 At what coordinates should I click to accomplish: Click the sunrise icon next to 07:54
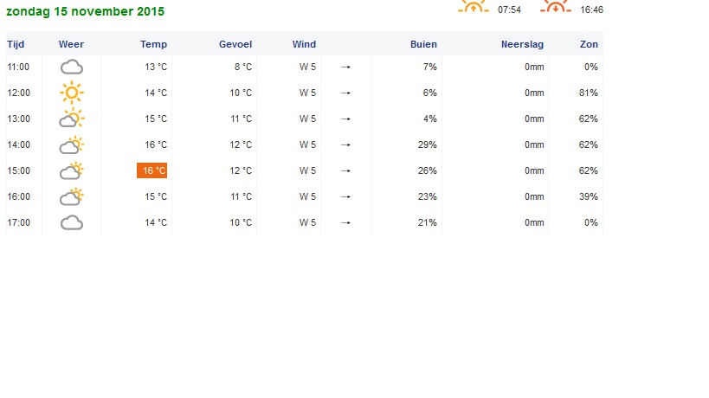coord(473,6)
